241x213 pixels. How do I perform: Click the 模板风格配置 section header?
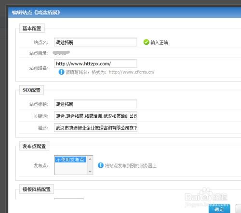click(x=37, y=189)
